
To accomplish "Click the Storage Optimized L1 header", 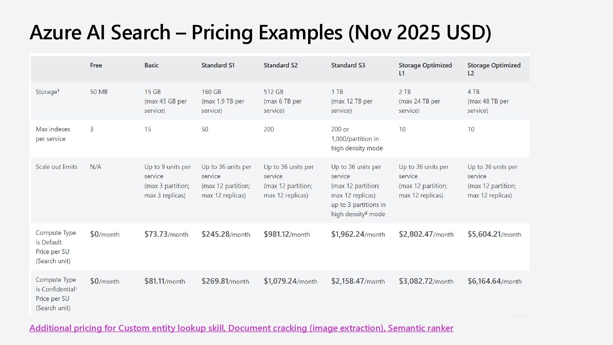I will pyautogui.click(x=425, y=69).
